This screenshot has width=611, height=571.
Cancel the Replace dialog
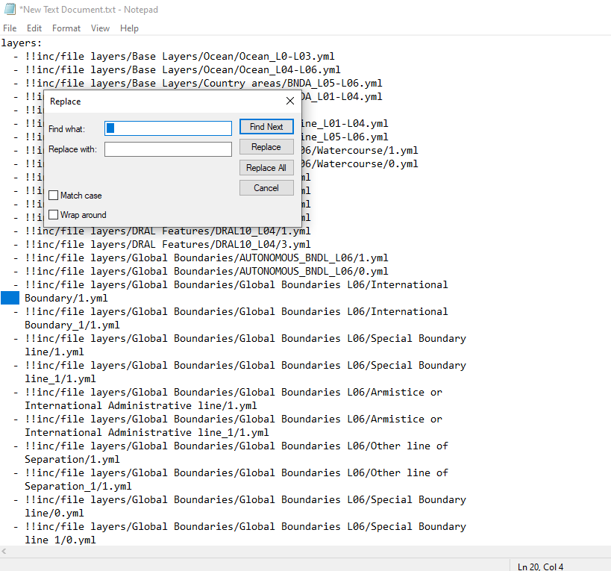point(266,188)
